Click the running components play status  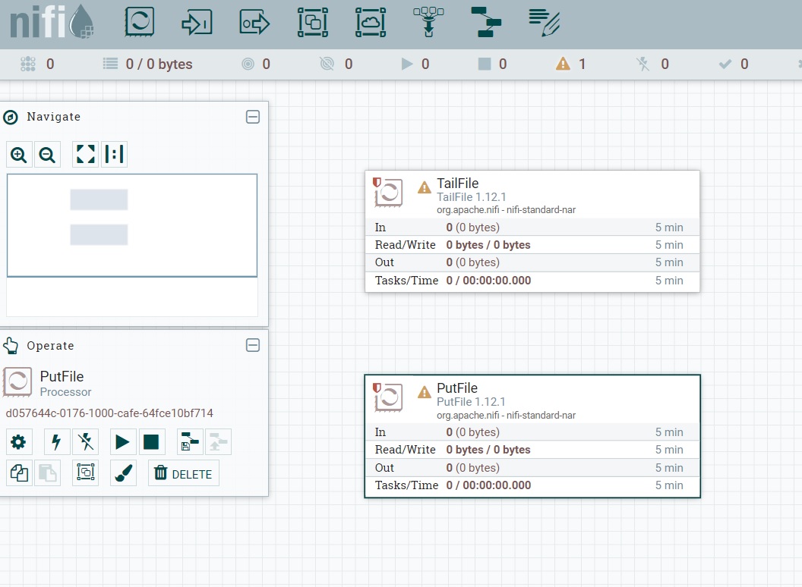(407, 64)
